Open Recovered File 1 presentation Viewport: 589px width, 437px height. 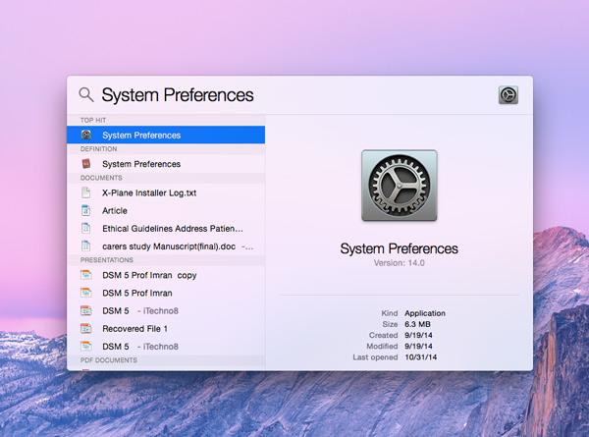pos(166,328)
